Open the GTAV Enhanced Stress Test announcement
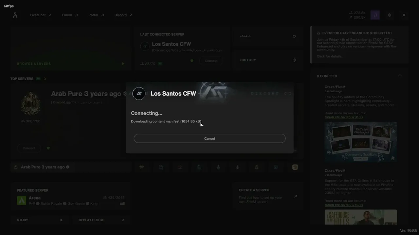This screenshot has height=235, width=419. coord(359,44)
